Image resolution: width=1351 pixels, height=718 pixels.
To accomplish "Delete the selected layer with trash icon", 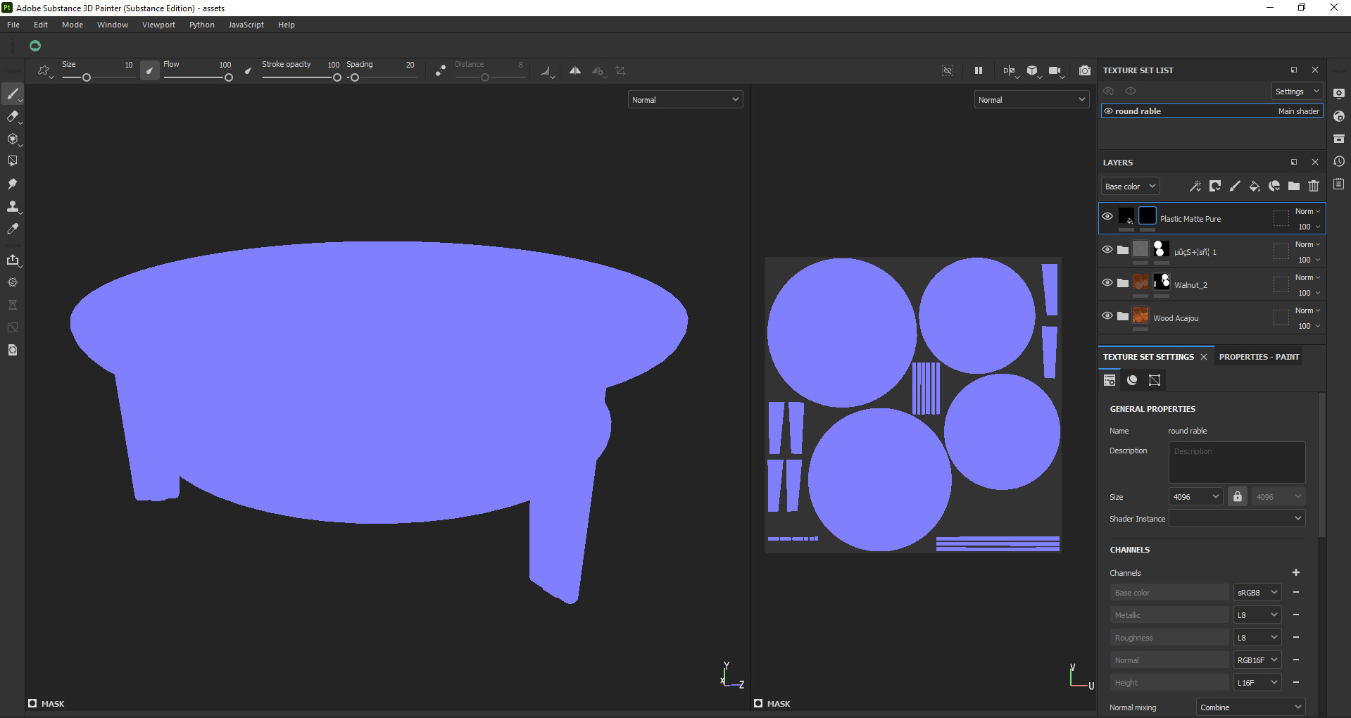I will [x=1314, y=186].
